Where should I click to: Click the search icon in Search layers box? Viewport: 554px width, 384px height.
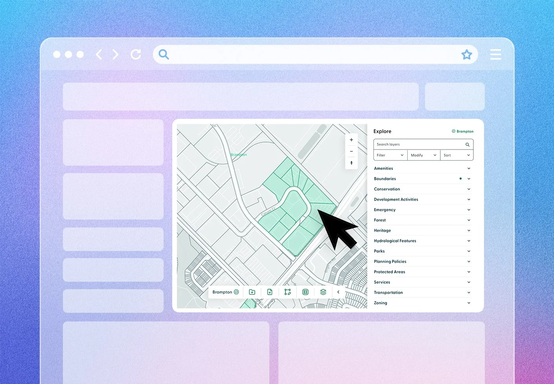point(467,144)
